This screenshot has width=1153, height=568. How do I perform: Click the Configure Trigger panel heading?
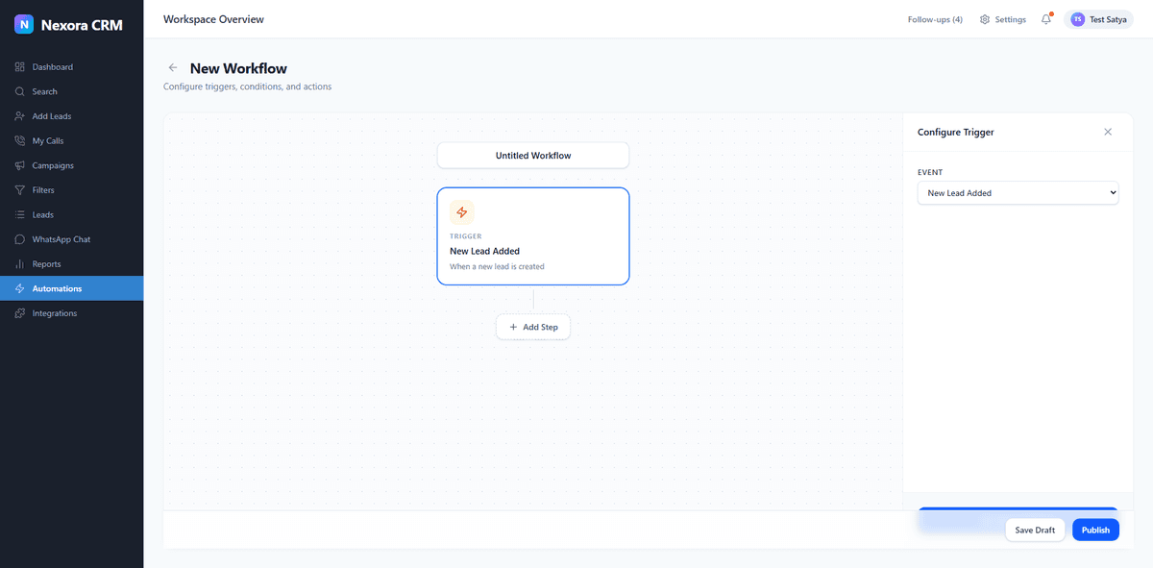956,132
